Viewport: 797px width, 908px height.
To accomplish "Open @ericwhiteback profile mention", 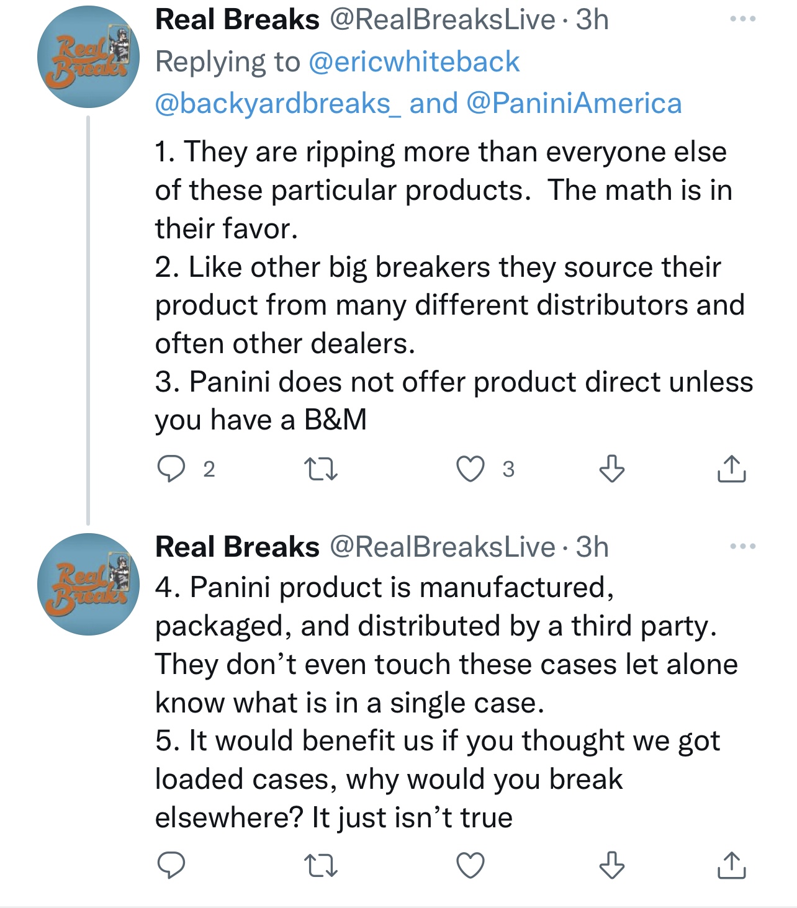I will tap(413, 62).
